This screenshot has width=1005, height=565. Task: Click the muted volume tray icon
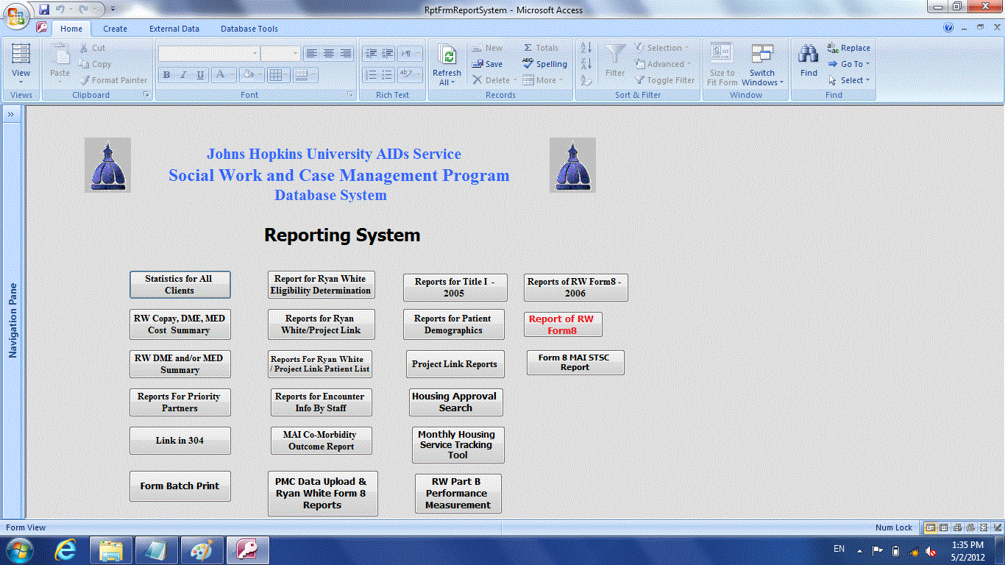[x=931, y=550]
